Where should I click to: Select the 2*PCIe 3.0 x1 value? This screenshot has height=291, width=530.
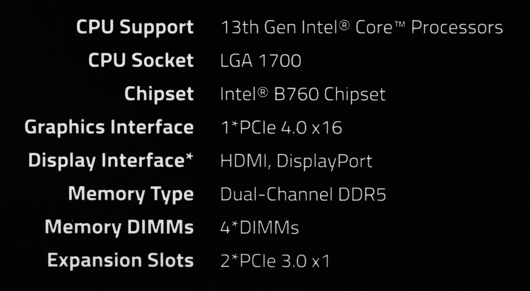pos(275,261)
